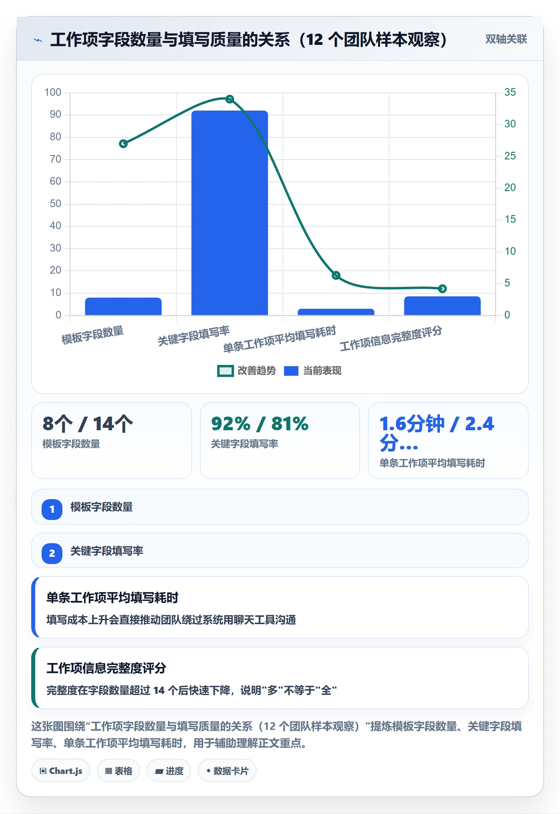Screen dimensions: 560x814
Task: Click the 完整度在字段数量超过 14 个 description line
Action: [192, 691]
